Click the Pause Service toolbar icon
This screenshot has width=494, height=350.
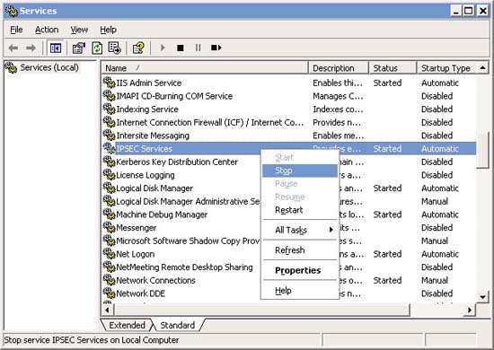tap(198, 48)
